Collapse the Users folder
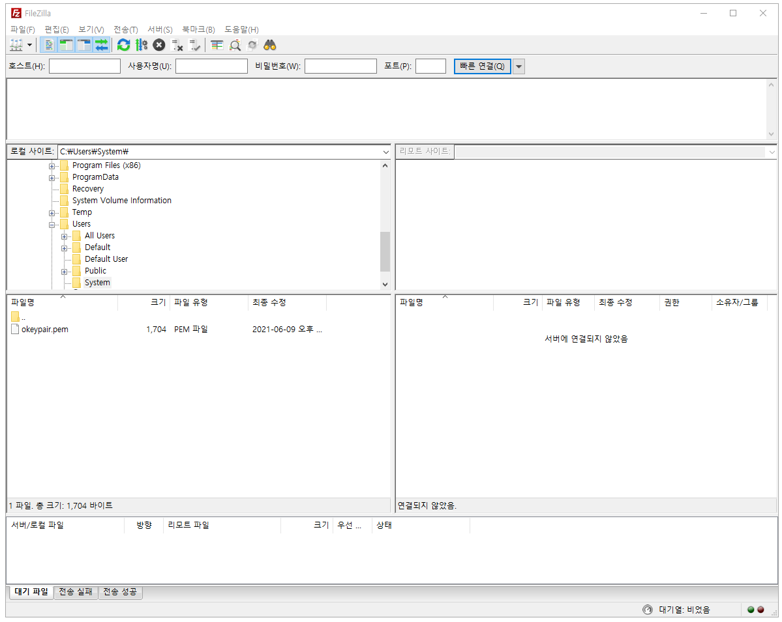 click(52, 225)
